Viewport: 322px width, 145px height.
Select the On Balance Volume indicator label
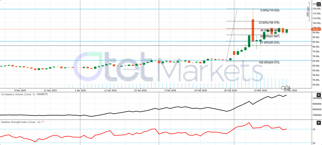(x=18, y=94)
